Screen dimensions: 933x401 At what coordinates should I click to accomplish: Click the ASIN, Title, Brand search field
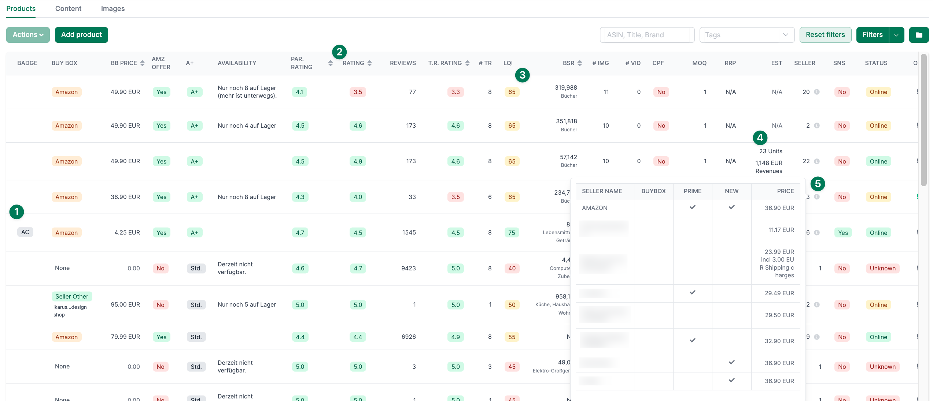click(x=647, y=35)
